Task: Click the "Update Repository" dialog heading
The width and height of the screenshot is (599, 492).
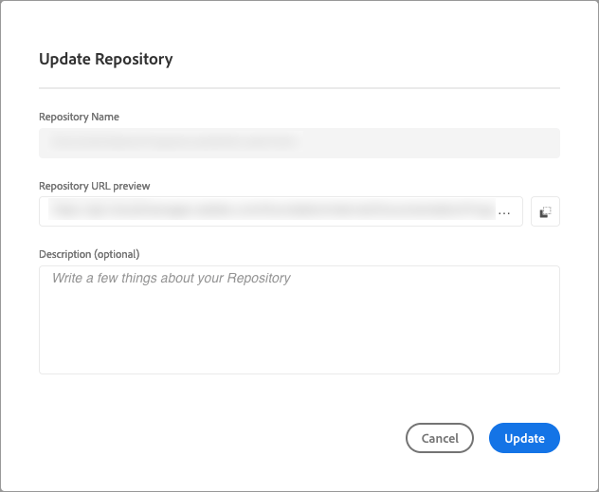Action: coord(105,60)
